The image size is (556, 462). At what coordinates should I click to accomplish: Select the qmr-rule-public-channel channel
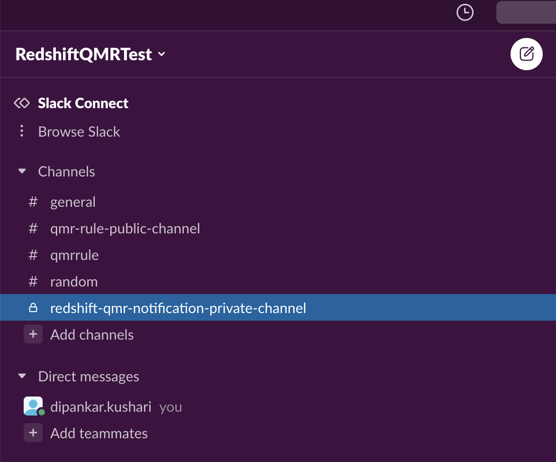(125, 229)
